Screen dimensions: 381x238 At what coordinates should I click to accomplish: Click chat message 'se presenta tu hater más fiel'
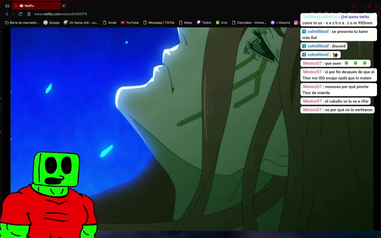point(338,34)
